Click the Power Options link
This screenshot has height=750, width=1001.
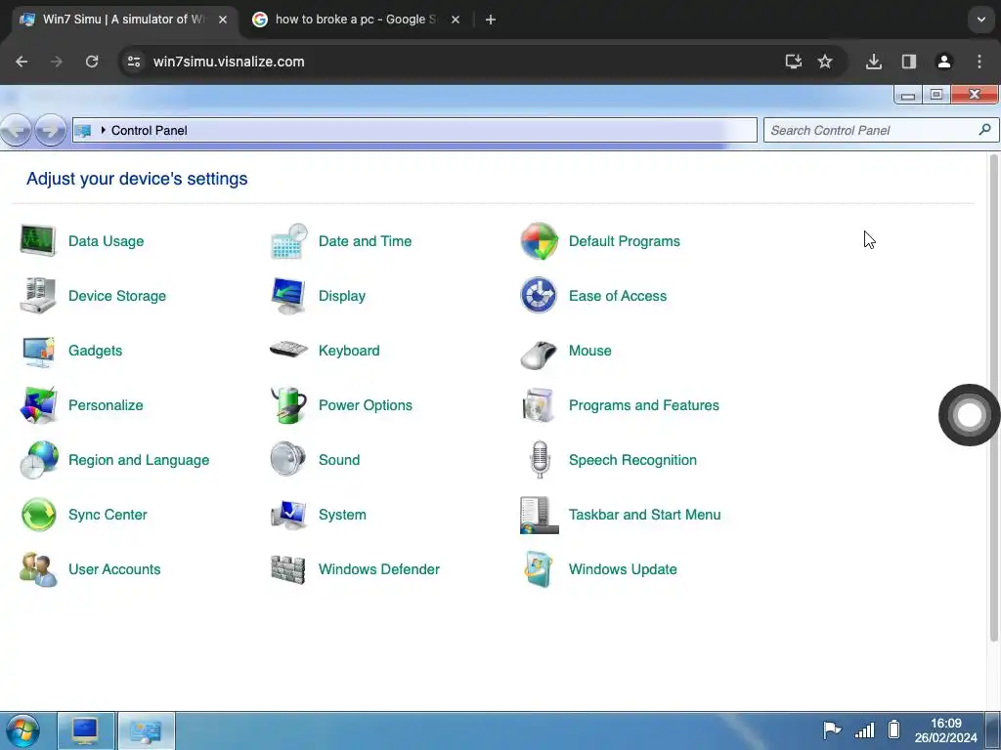click(x=366, y=405)
